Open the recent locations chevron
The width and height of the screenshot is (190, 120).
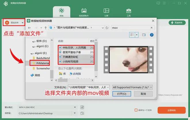coord(41,28)
